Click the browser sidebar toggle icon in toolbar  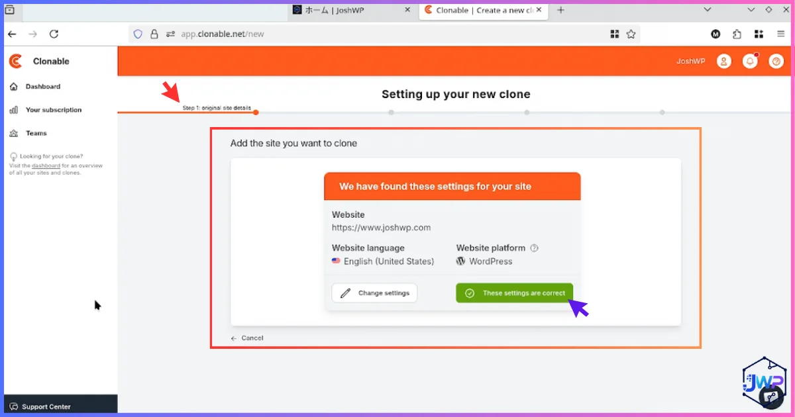(759, 34)
